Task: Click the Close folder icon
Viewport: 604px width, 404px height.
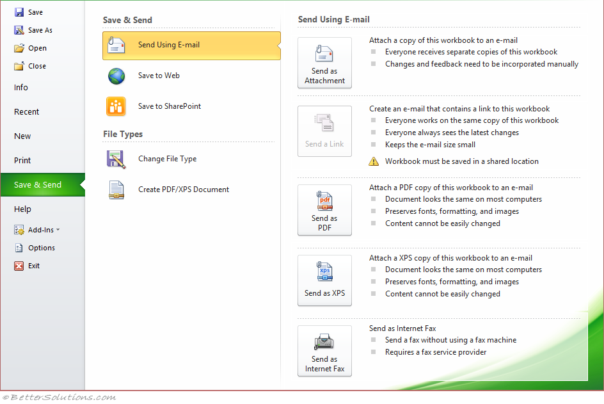Action: 19,66
